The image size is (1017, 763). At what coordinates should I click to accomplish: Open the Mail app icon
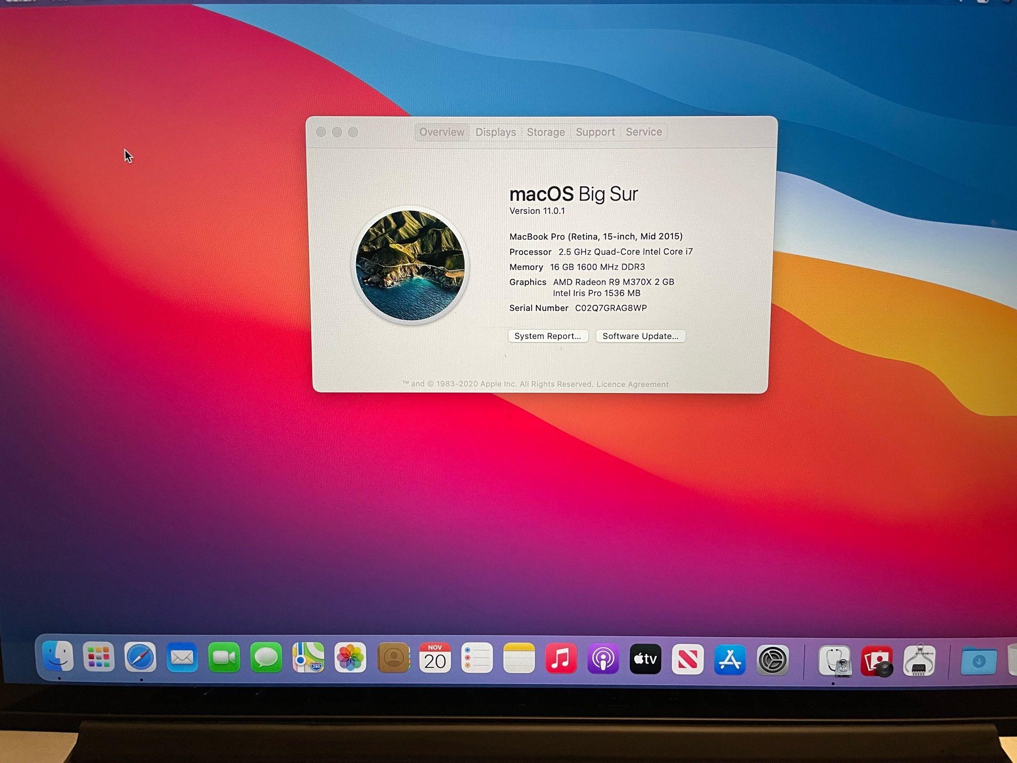[x=182, y=657]
